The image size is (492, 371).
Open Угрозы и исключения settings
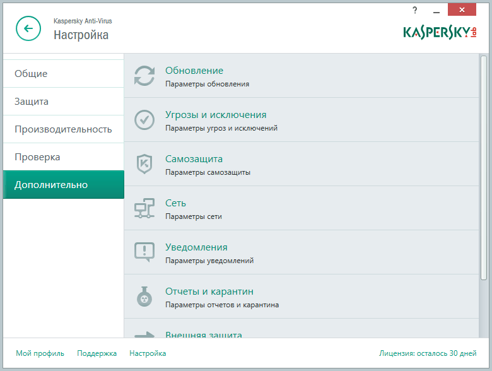[216, 115]
